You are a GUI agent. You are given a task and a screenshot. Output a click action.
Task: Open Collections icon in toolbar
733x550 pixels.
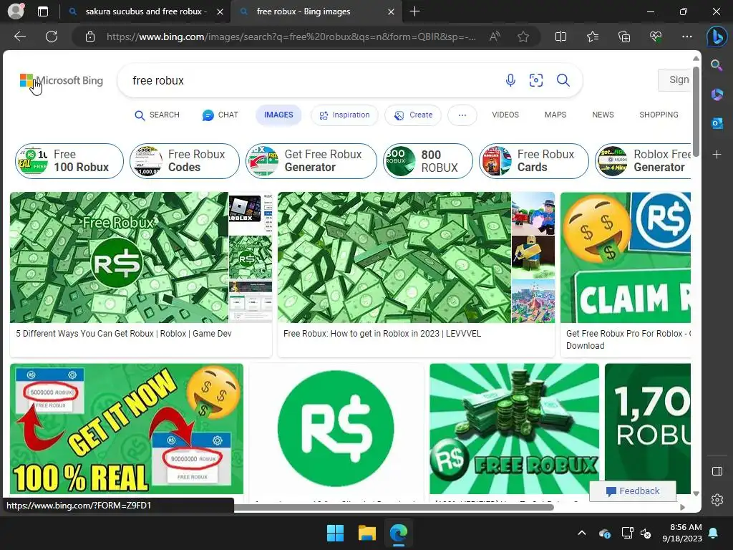click(624, 37)
